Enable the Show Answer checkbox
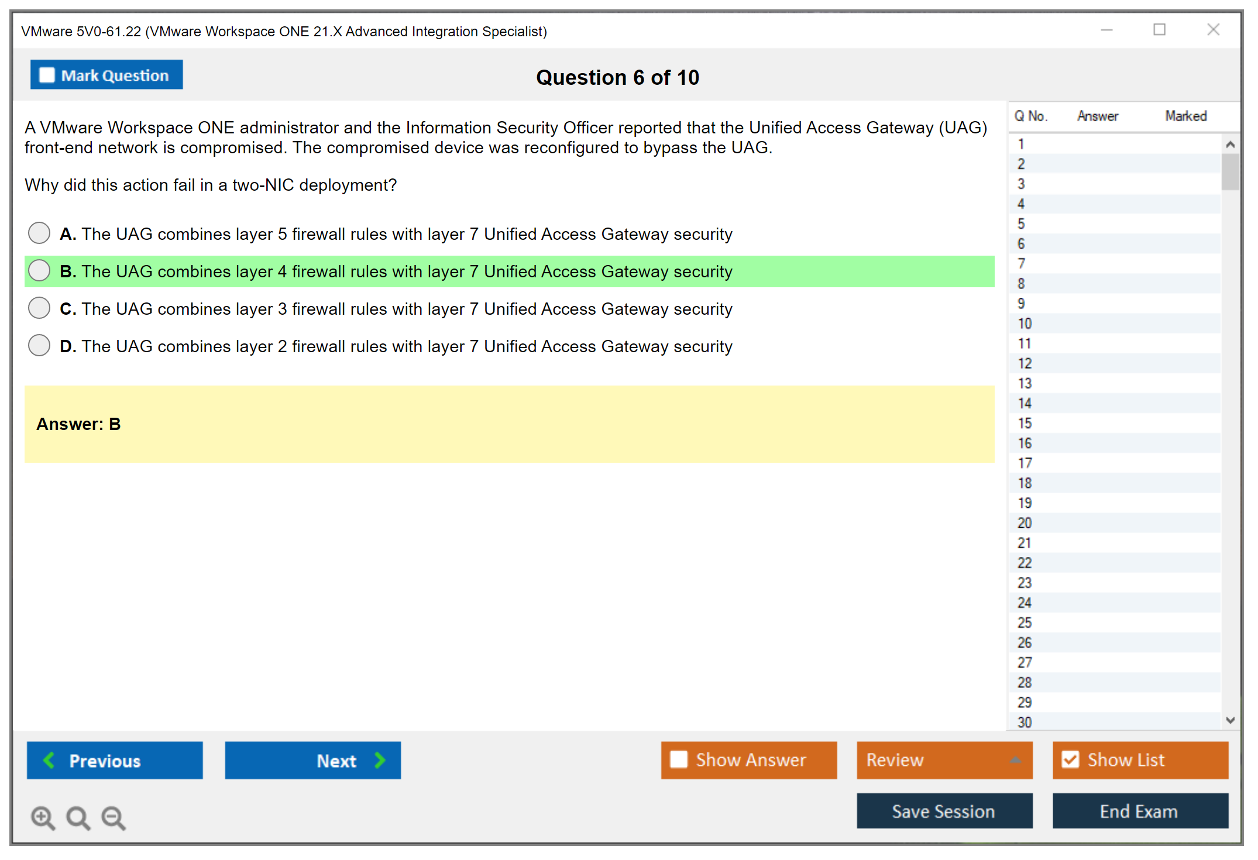Image resolution: width=1258 pixels, height=860 pixels. 679,759
